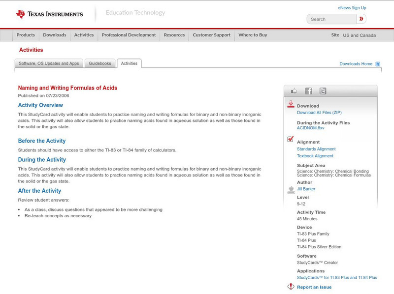Click the author stamp icon
This screenshot has height=294, width=394.
291,190
